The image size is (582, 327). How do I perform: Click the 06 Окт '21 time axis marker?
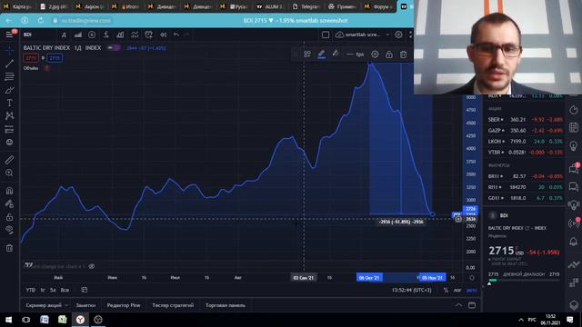pyautogui.click(x=369, y=278)
